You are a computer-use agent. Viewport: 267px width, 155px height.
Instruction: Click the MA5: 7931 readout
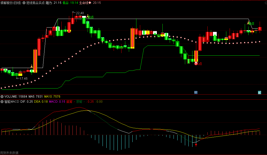(36, 97)
